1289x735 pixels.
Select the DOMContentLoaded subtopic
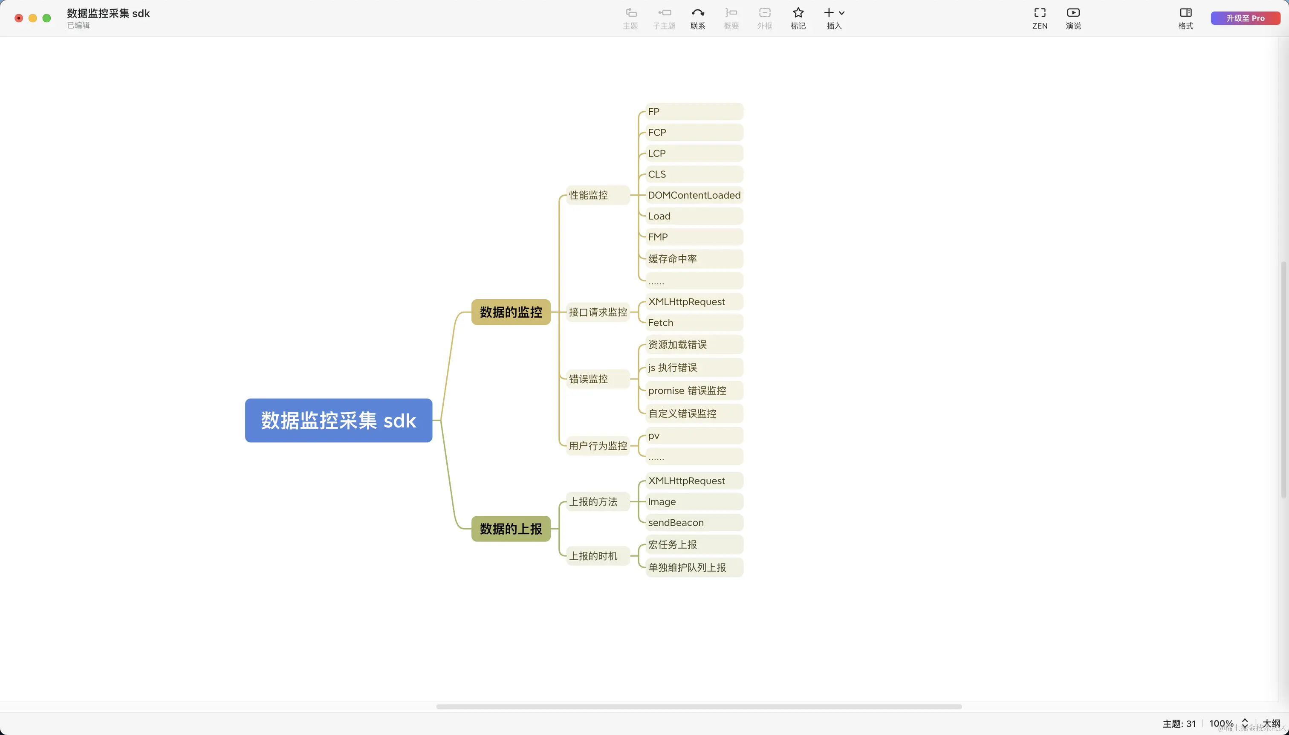point(694,195)
